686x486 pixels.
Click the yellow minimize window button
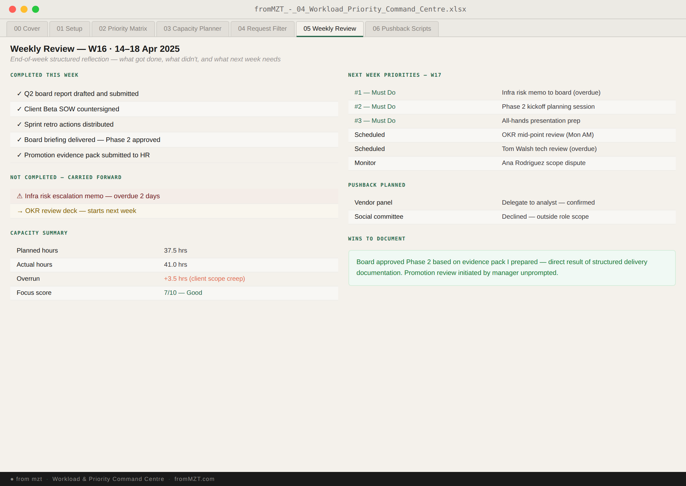point(24,9)
